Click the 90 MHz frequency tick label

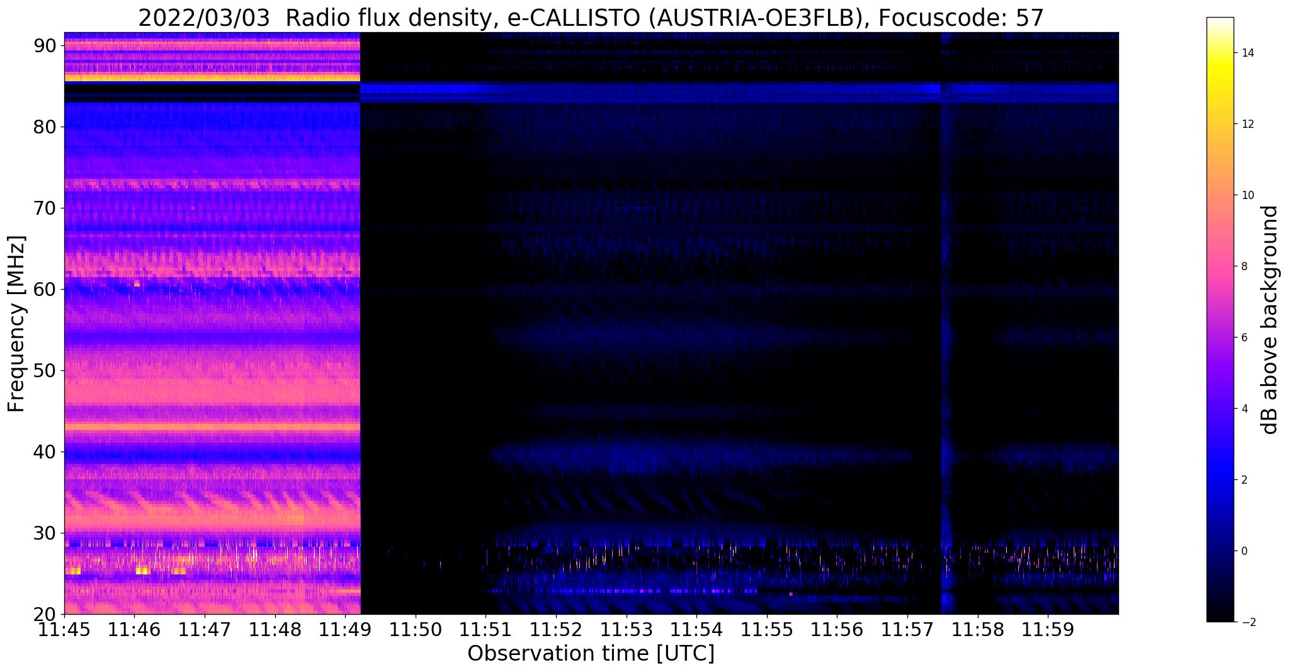pyautogui.click(x=46, y=45)
